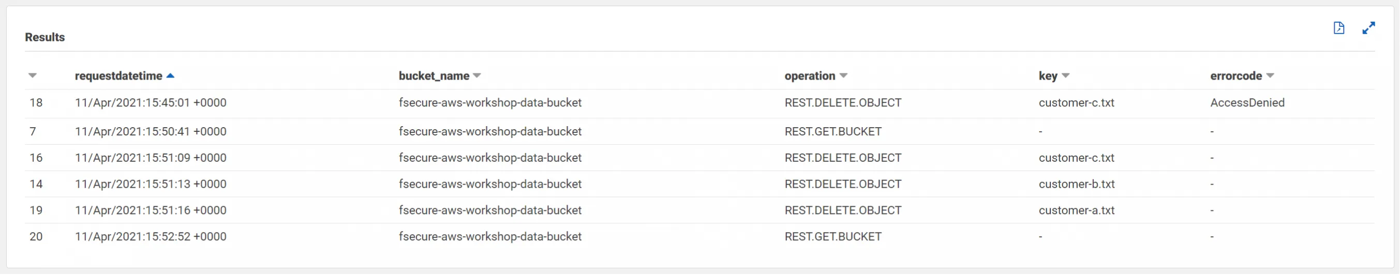Image resolution: width=1400 pixels, height=275 pixels.
Task: Click the Results panel title
Action: (x=44, y=37)
